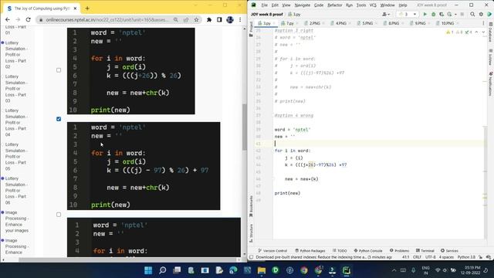The image size is (494, 278).
Task: Open Image Processing - Enhance your images lesson
Action: 17,222
